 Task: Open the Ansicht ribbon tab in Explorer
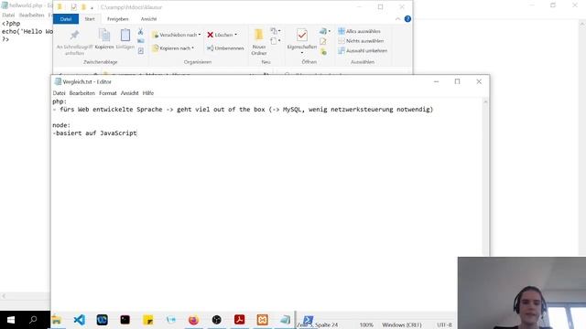148,19
